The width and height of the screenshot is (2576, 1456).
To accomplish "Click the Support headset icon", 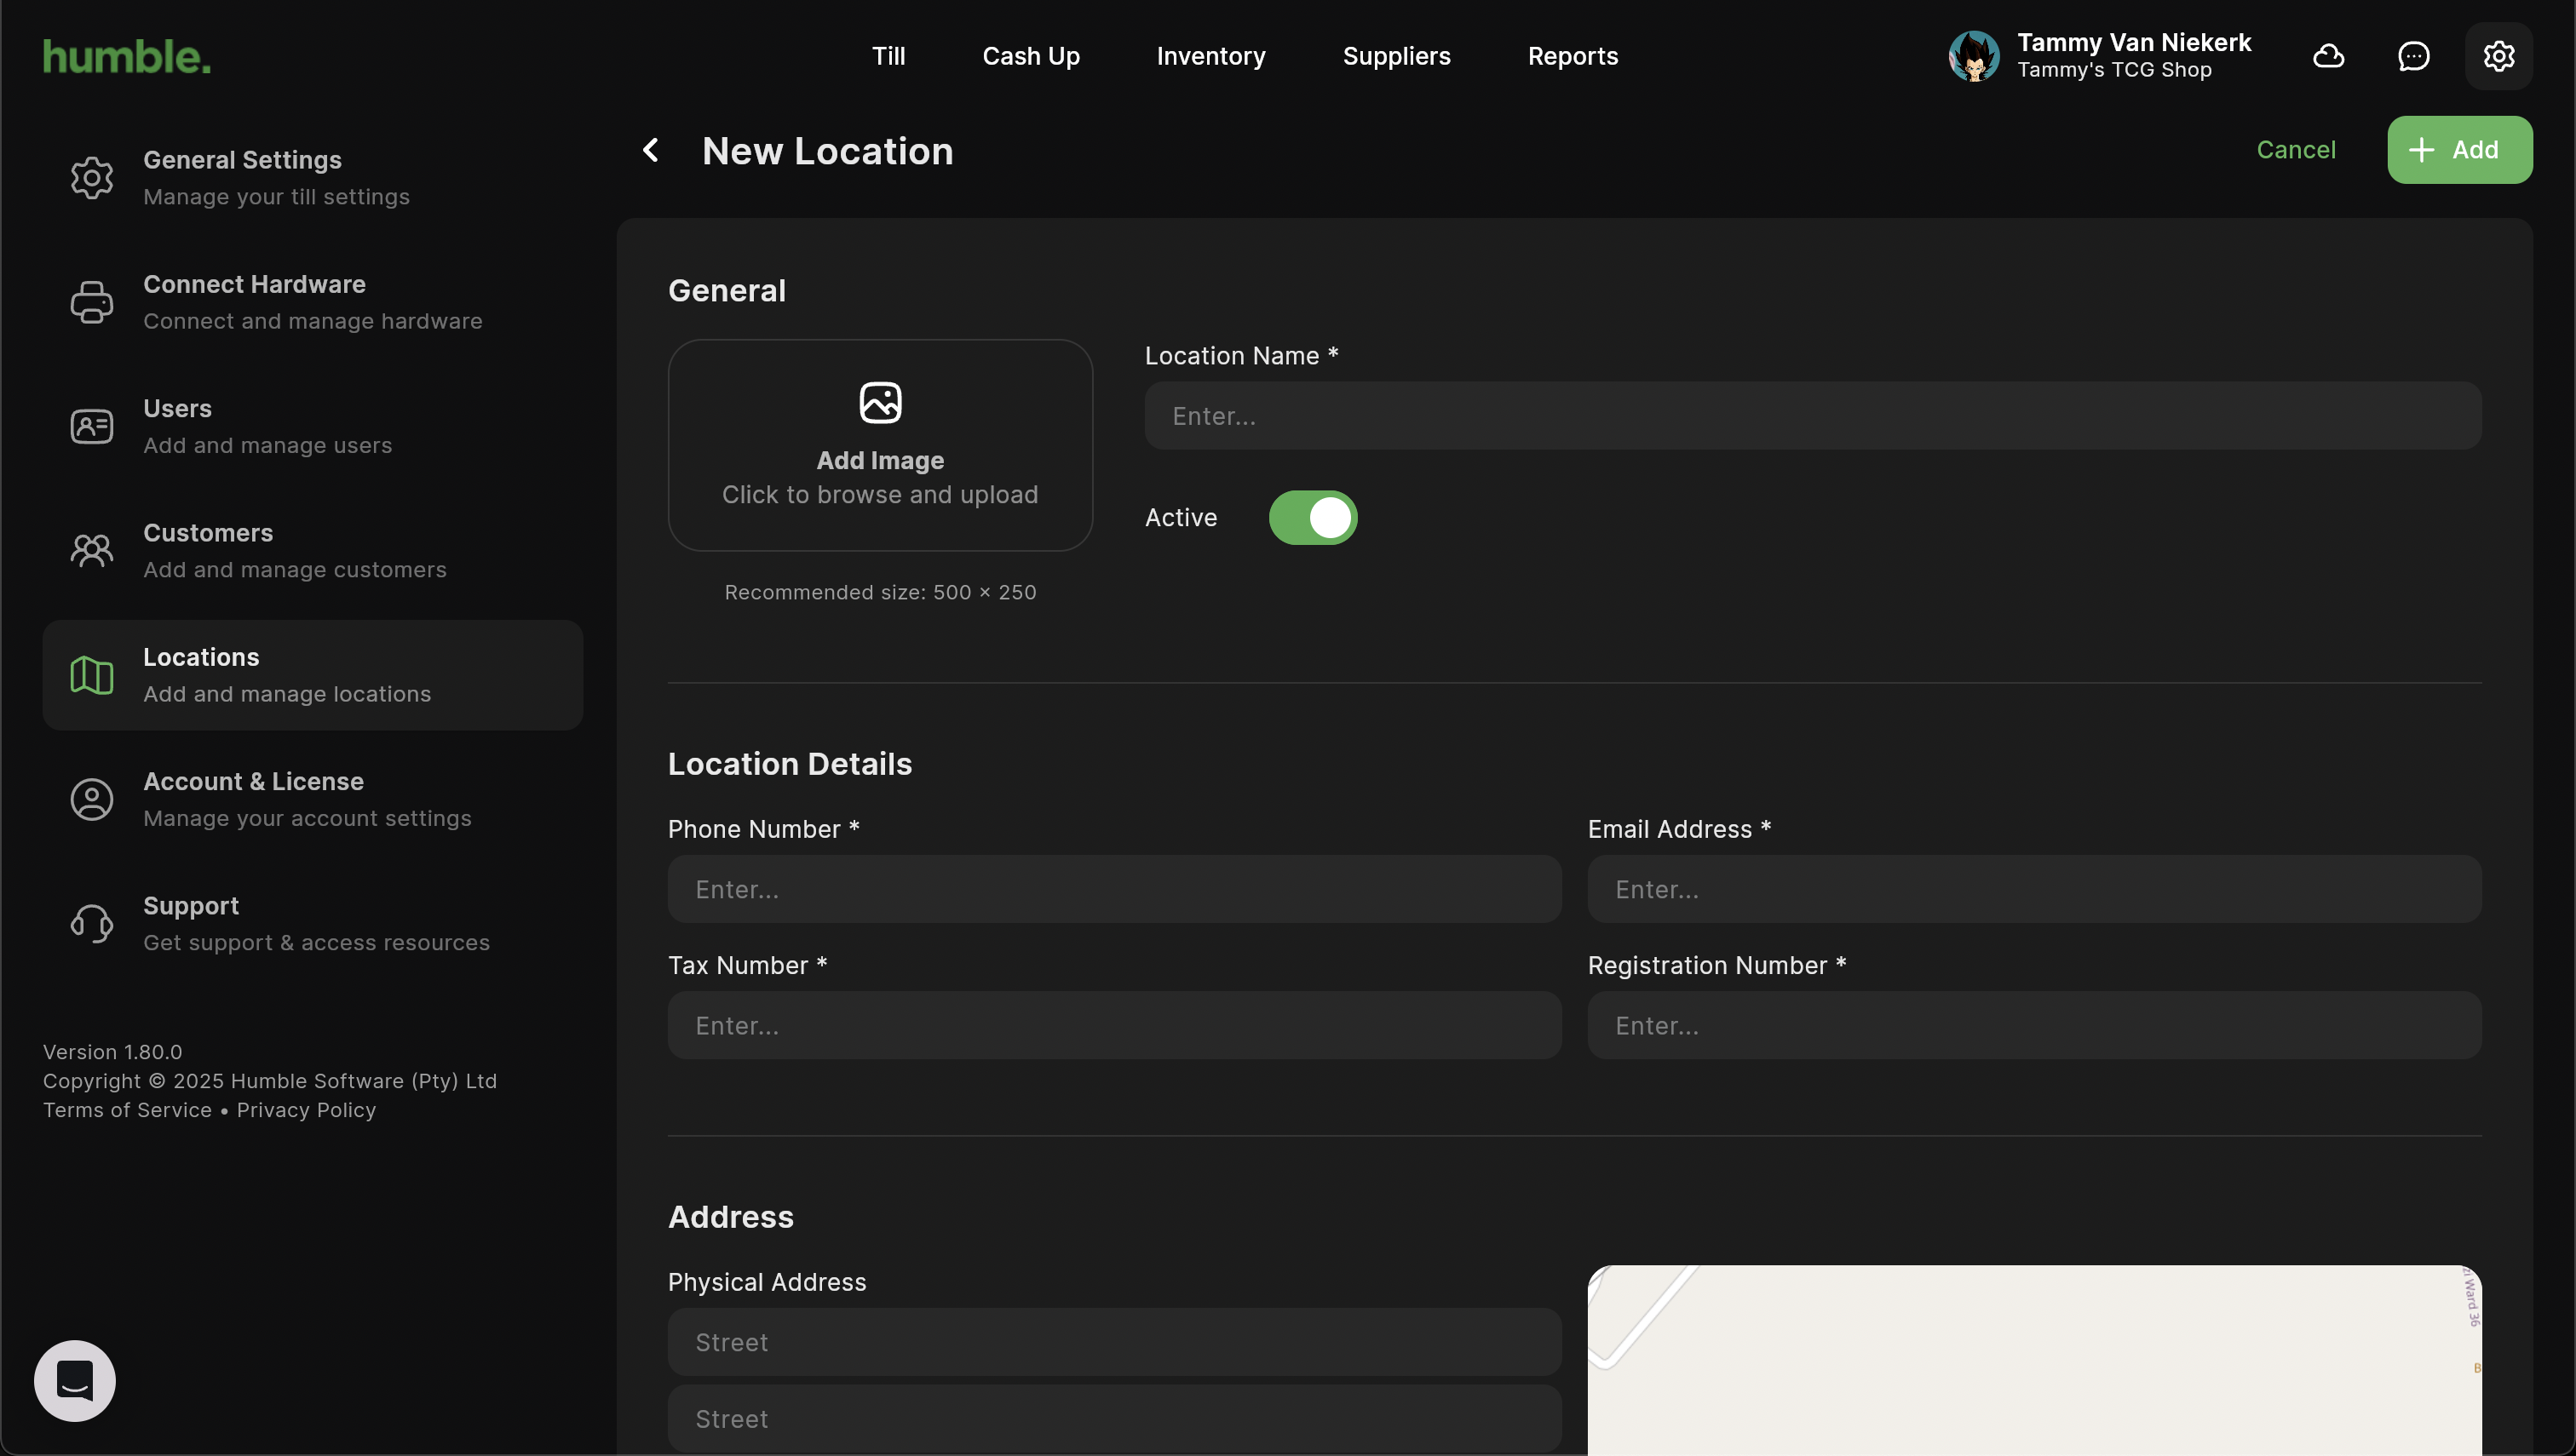I will pos(92,923).
